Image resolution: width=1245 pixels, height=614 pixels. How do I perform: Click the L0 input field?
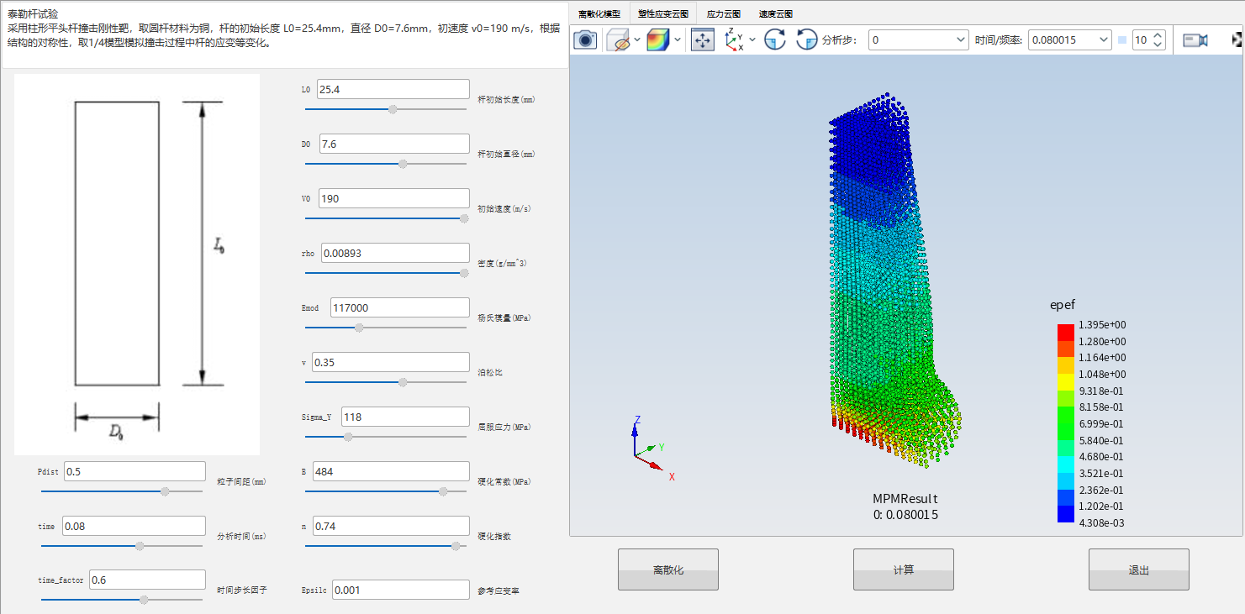click(x=393, y=89)
